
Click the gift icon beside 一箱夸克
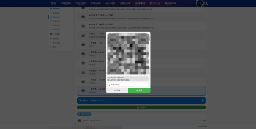[83, 81]
